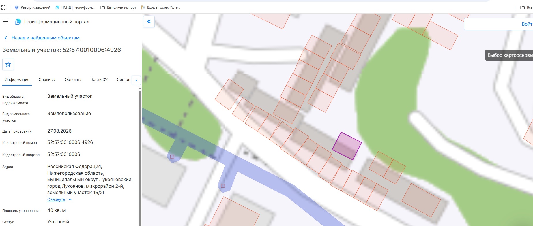The width and height of the screenshot is (533, 226).
Task: Click the date value 27.08.2026
Action: click(x=59, y=131)
